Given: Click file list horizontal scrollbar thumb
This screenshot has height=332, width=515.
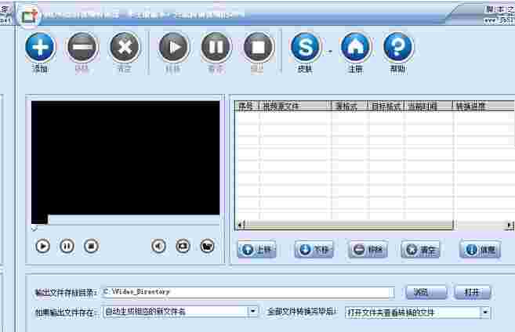Looking at the screenshot, I should click(349, 225).
